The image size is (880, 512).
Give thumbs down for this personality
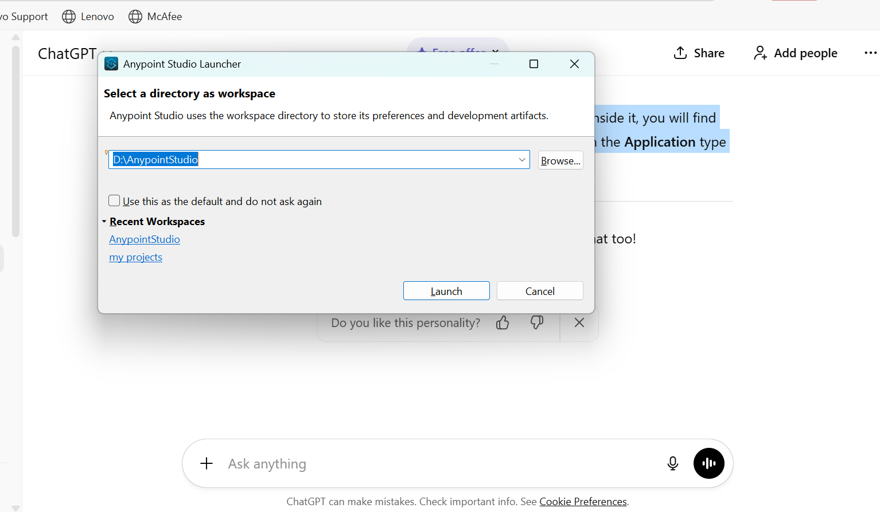[537, 323]
